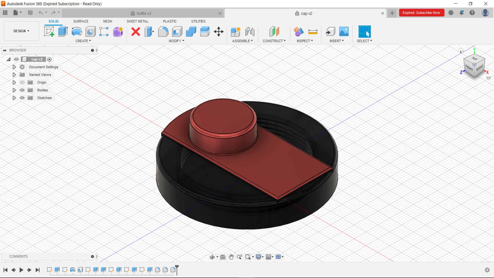The height and width of the screenshot is (278, 494).
Task: Click the ViewCube home icon
Action: [461, 50]
